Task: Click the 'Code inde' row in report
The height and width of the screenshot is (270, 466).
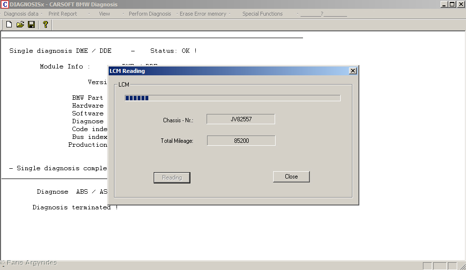Action: click(x=90, y=129)
